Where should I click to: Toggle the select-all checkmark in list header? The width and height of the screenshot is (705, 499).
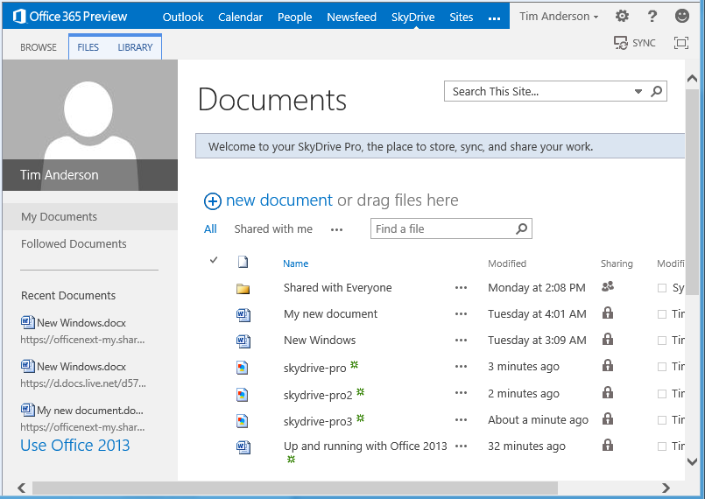pos(214,260)
